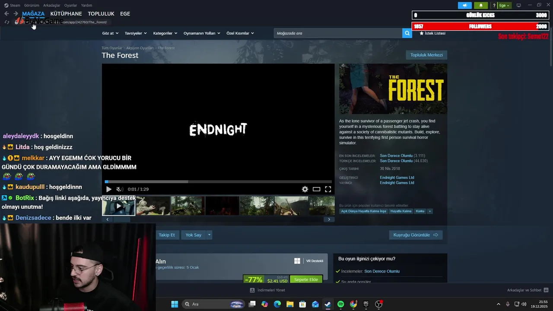Click Aksiyon Oyunları breadcrumb link
Viewport: 553px width, 311px height.
point(140,48)
